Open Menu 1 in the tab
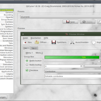This screenshot has height=101, width=101. click(29, 53)
